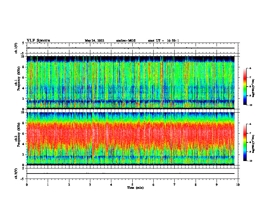Click time axis tick label 4
This screenshot has width=268, height=207.
click(x=111, y=185)
